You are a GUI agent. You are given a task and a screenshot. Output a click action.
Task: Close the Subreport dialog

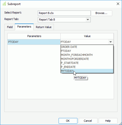click(x=118, y=4)
